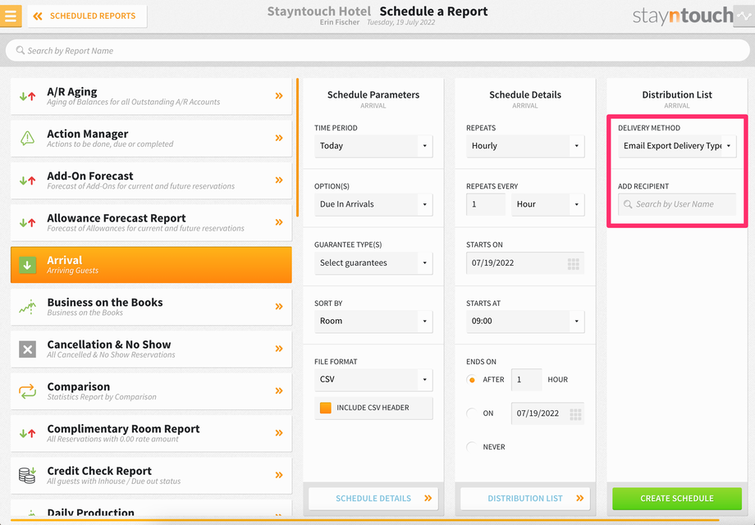Open Action Manager report chevron
Screen dimensions: 755x525
(279, 138)
